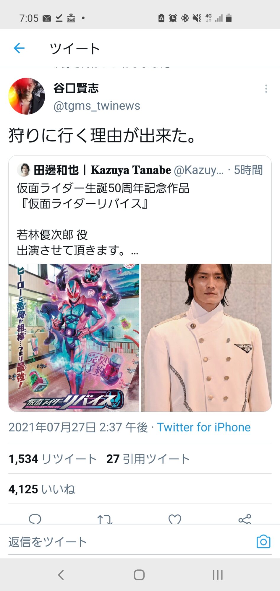This screenshot has width=280, height=591.
Task: Tap Android recent apps button
Action: pos(218,575)
